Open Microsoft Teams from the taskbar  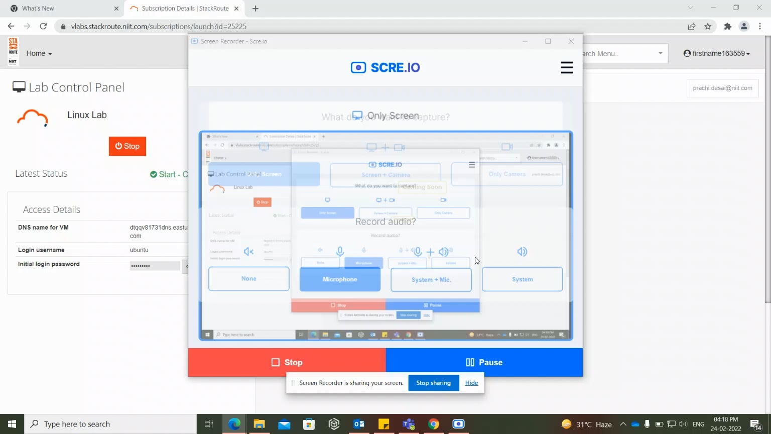coord(409,424)
